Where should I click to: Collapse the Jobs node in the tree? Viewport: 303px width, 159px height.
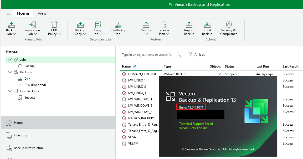pyautogui.click(x=10, y=59)
